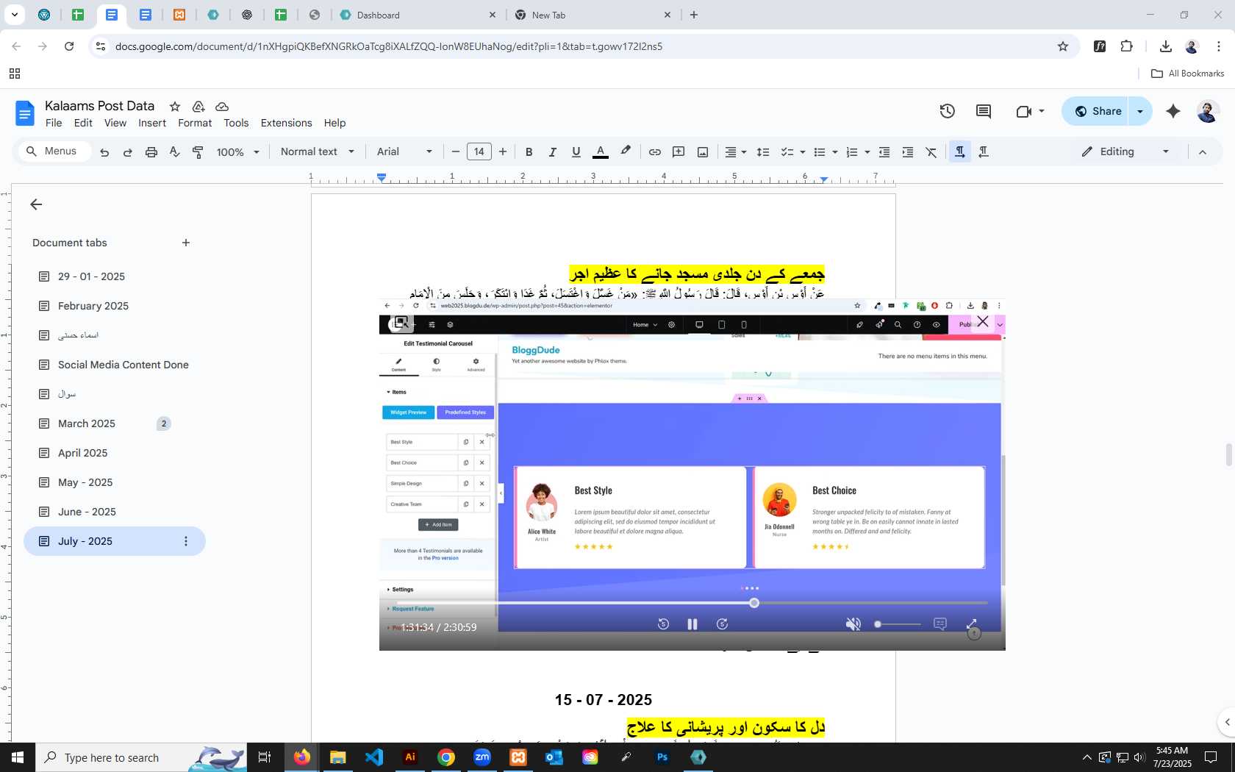1235x772 pixels.
Task: Increase the font size
Action: [x=503, y=152]
